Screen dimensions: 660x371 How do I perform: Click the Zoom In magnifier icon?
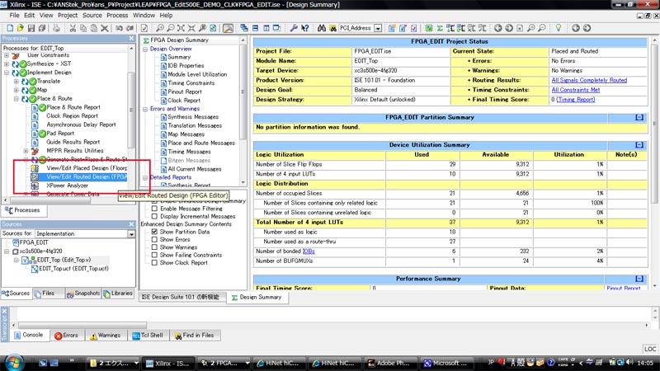(x=160, y=28)
